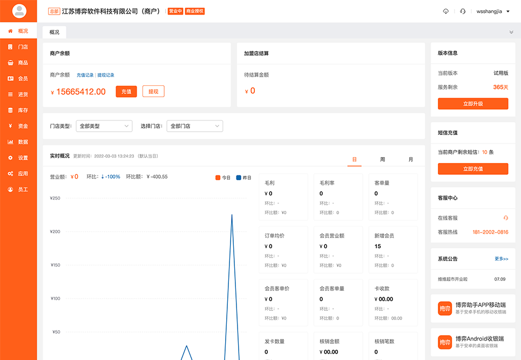Open the 选择门店 dropdown
The width and height of the screenshot is (521, 360).
194,126
